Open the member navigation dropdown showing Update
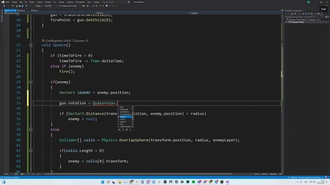This screenshot has height=185, width=330. 235,13
